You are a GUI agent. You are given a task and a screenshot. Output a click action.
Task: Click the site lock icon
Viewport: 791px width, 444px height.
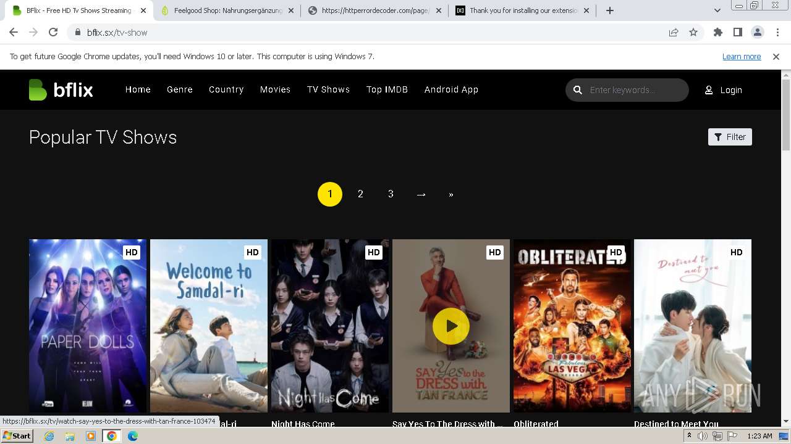pyautogui.click(x=78, y=33)
